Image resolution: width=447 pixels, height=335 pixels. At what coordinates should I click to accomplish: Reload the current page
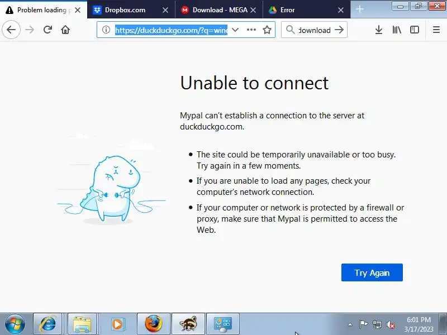coord(47,30)
